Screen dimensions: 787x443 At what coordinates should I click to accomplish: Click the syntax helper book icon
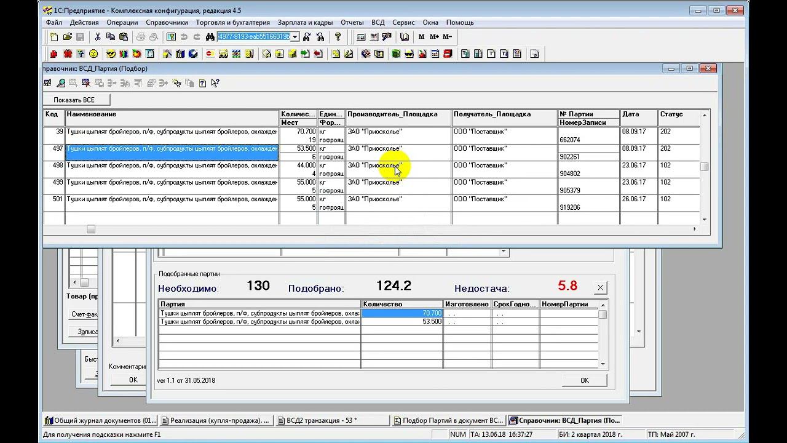[x=404, y=37]
